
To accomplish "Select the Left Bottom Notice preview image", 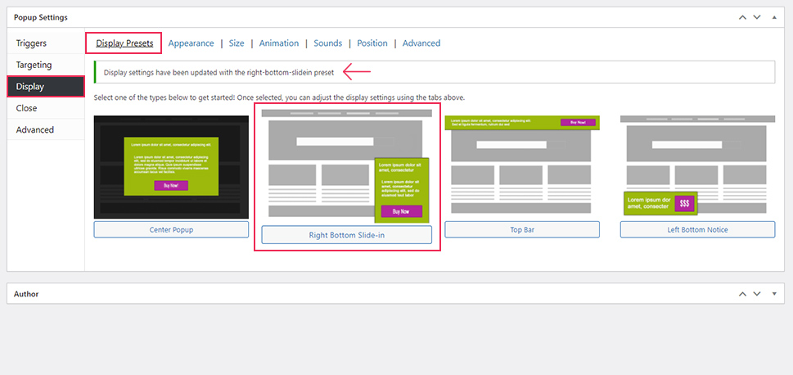I will click(x=697, y=166).
